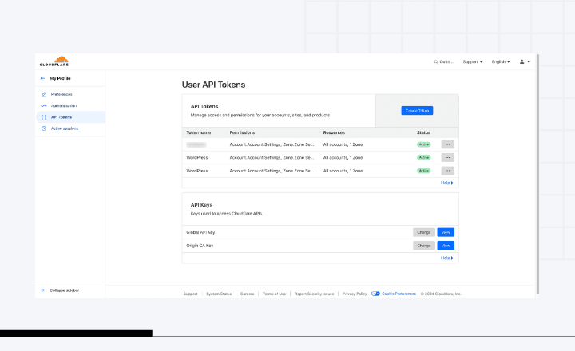Open System Status footer link
The height and width of the screenshot is (351, 575).
(x=219, y=294)
